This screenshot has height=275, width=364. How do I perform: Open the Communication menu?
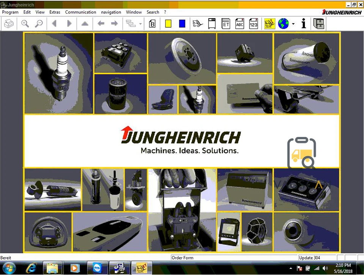[x=80, y=12]
